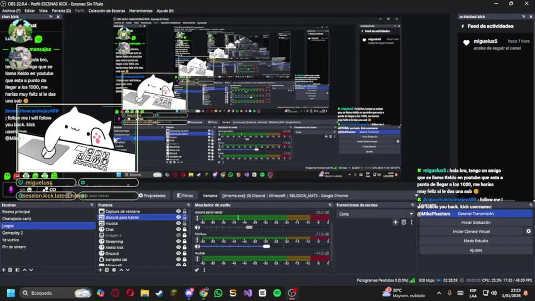Remove scene transition with trash icon
This screenshot has height=301, width=535.
pos(404,222)
